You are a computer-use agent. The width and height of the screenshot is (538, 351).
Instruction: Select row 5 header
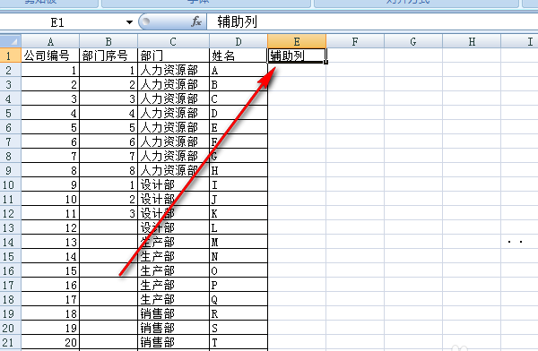point(11,113)
